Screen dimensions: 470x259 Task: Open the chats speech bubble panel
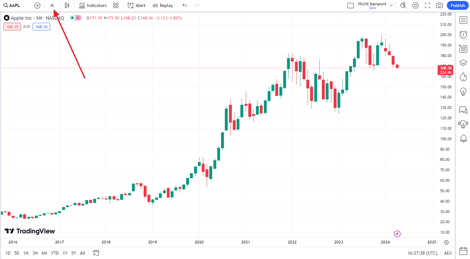point(463,110)
